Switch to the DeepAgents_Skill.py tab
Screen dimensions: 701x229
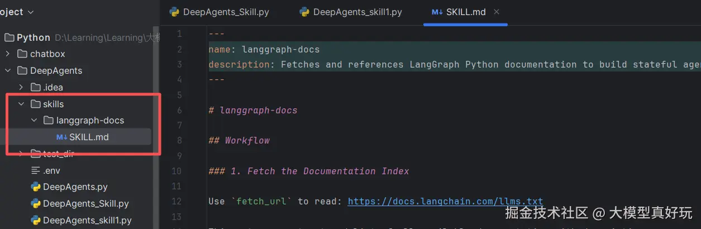point(226,12)
